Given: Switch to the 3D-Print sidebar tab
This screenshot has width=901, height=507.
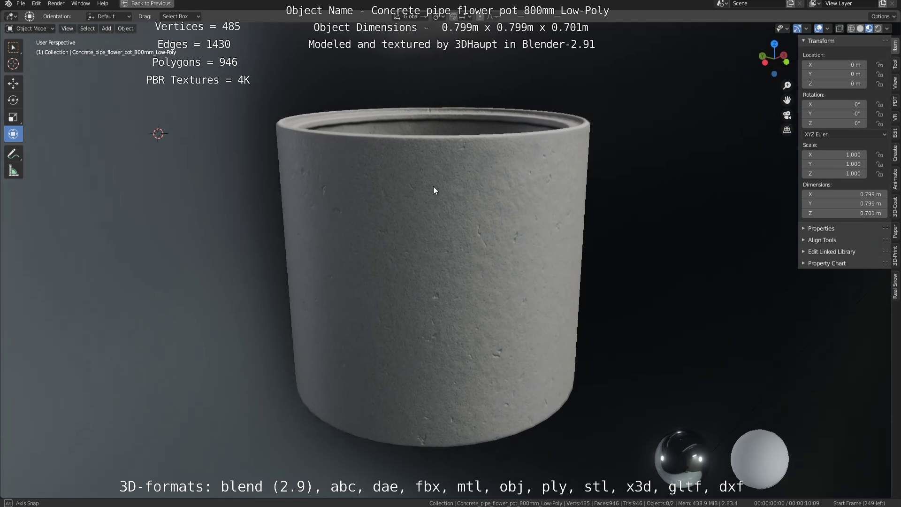Looking at the screenshot, I should 895,255.
